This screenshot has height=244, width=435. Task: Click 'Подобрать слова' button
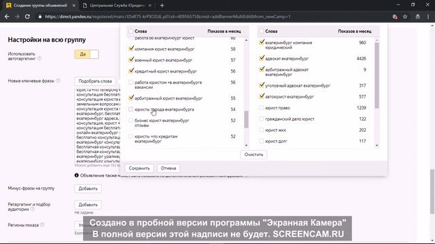pos(95,81)
